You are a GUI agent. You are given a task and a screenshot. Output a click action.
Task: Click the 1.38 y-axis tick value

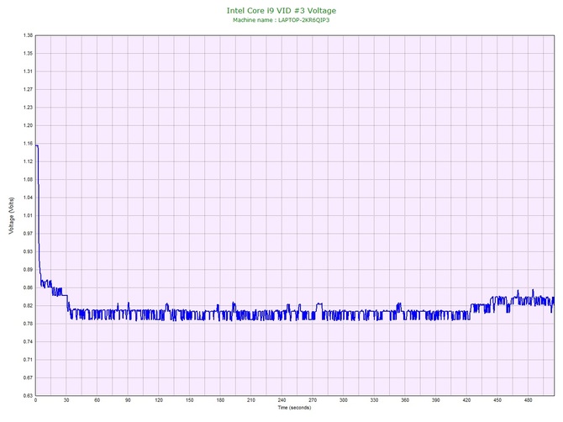pos(28,35)
